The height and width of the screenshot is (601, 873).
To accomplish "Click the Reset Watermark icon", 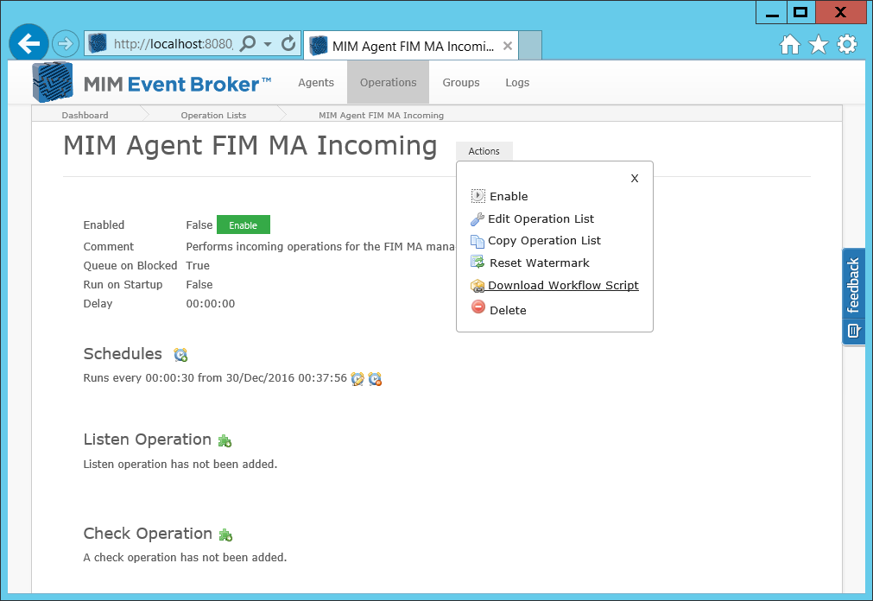I will pyautogui.click(x=478, y=262).
